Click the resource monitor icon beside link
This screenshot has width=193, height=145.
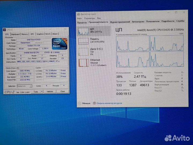(94, 103)
